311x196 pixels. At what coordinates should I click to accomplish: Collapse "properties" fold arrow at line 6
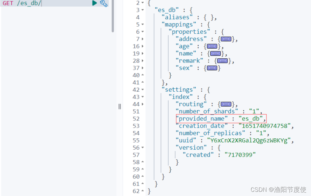click(143, 32)
